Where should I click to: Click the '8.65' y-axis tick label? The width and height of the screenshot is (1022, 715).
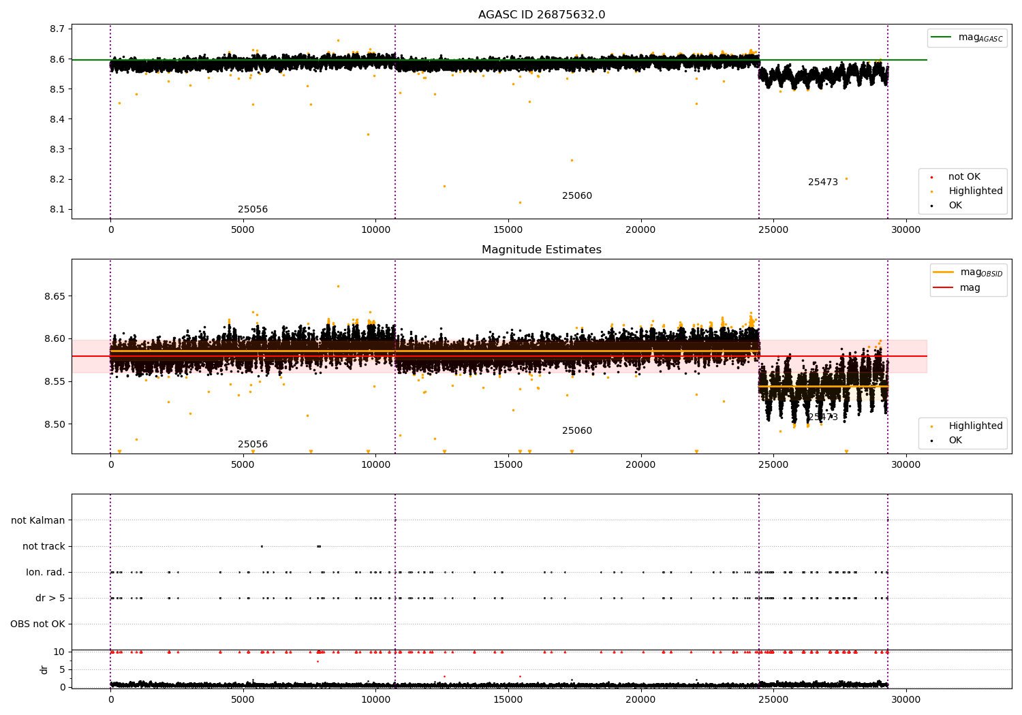pos(55,296)
